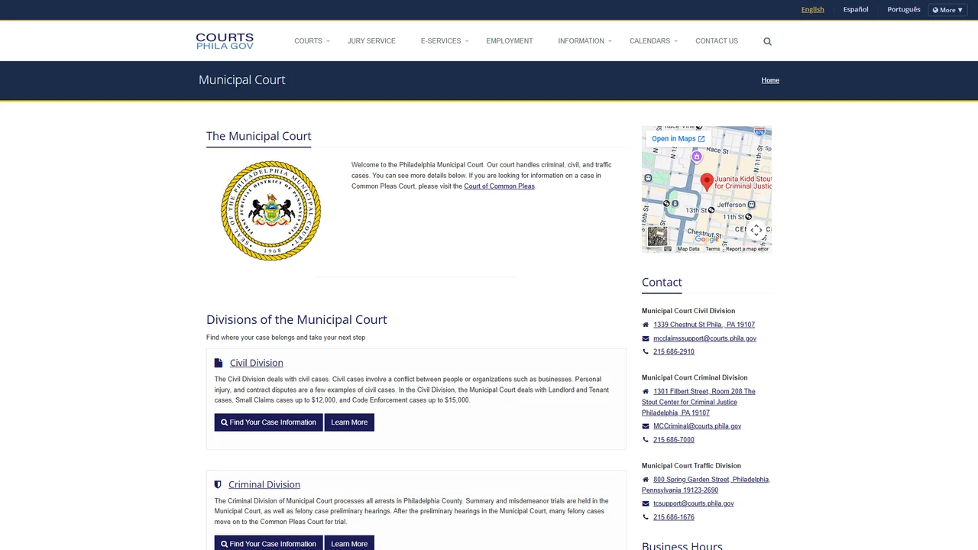Screen dimensions: 978x550
Task: Click envelope icon beside tcsupport email
Action: click(646, 503)
